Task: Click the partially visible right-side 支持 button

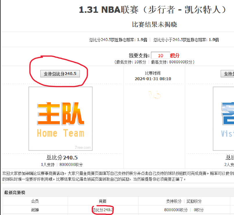Action: click(x=227, y=74)
